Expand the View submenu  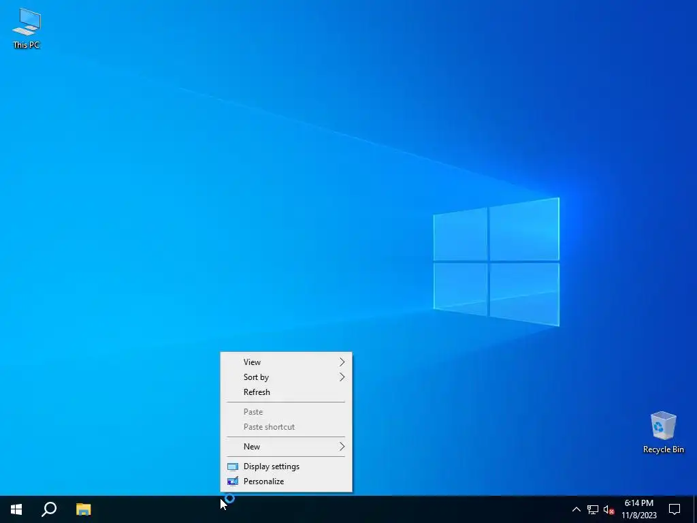click(x=287, y=362)
